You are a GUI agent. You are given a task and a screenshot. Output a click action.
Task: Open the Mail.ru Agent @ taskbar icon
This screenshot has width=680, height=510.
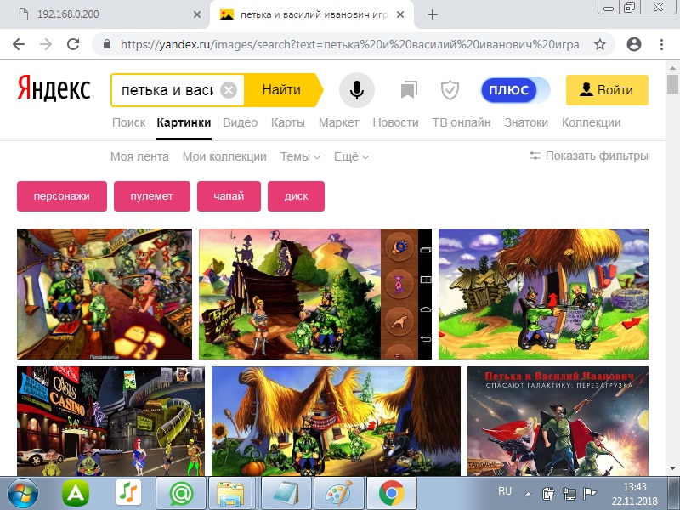tap(181, 494)
